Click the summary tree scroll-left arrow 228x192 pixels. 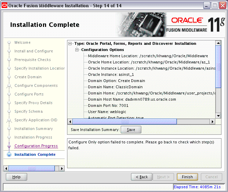(x=70, y=122)
